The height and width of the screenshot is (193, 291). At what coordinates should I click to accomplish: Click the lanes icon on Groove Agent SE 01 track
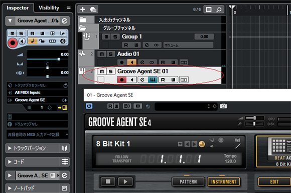pyautogui.click(x=184, y=79)
